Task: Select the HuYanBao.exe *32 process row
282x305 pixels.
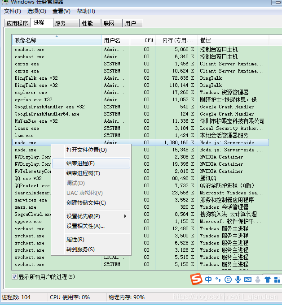Action: pyautogui.click(x=141, y=121)
